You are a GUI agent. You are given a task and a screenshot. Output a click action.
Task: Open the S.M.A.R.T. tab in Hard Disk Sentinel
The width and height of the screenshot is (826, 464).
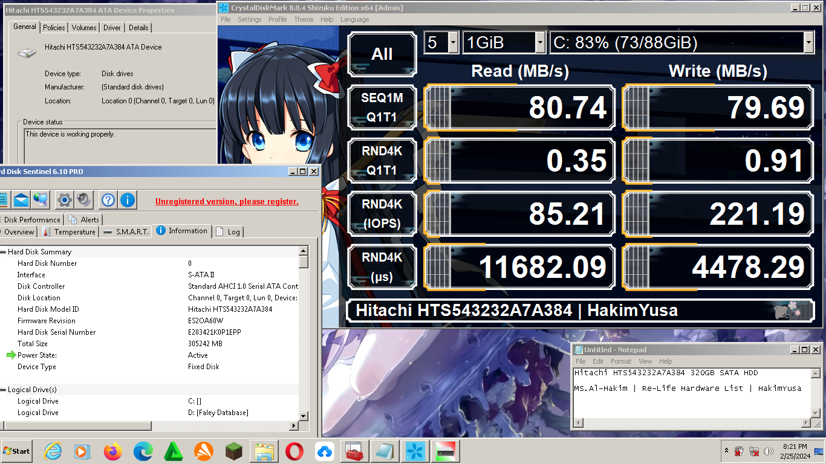pos(126,232)
